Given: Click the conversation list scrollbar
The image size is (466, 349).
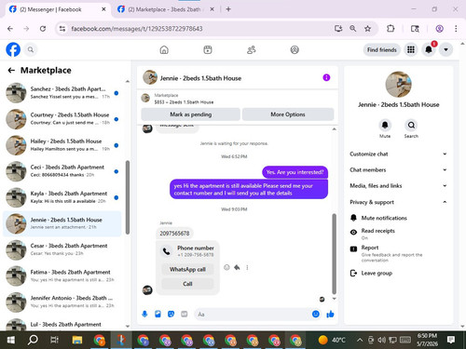Looking at the screenshot, I should coord(128,197).
